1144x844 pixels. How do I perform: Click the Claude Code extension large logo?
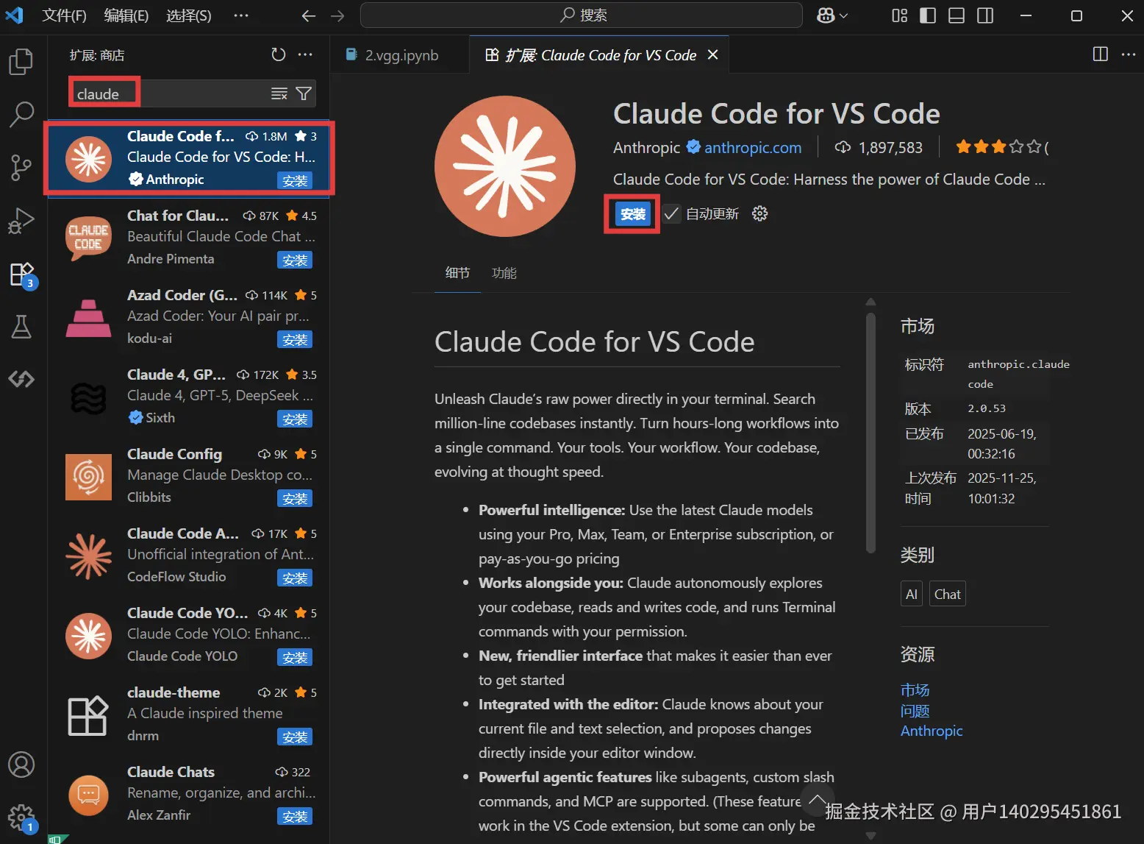pyautogui.click(x=504, y=166)
